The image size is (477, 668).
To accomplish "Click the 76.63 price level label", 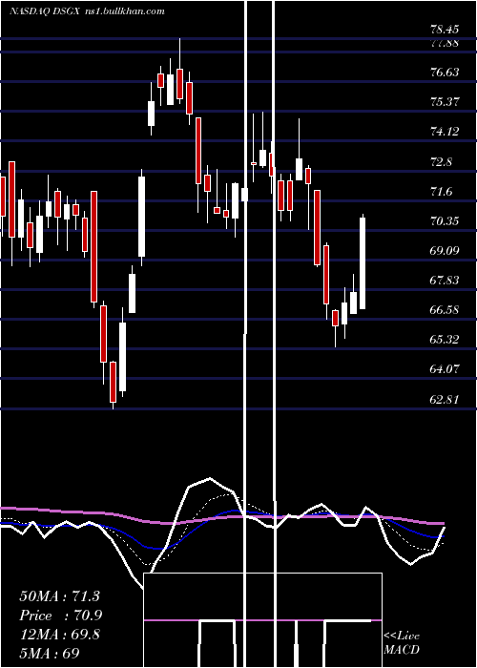I will (445, 72).
